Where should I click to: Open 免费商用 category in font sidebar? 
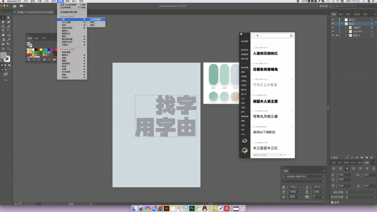coord(244,54)
